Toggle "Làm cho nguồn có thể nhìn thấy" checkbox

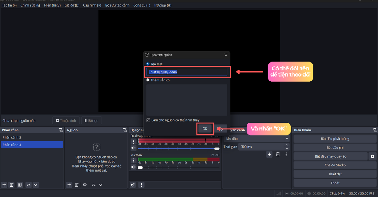pyautogui.click(x=148, y=120)
